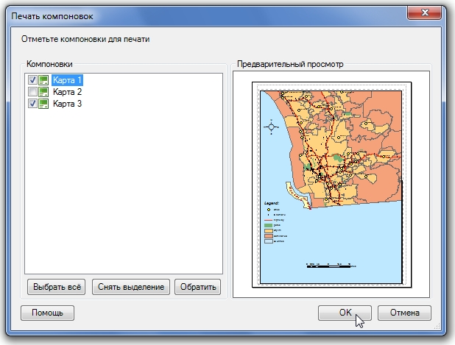Confirm printing with the OK button

[x=345, y=313]
